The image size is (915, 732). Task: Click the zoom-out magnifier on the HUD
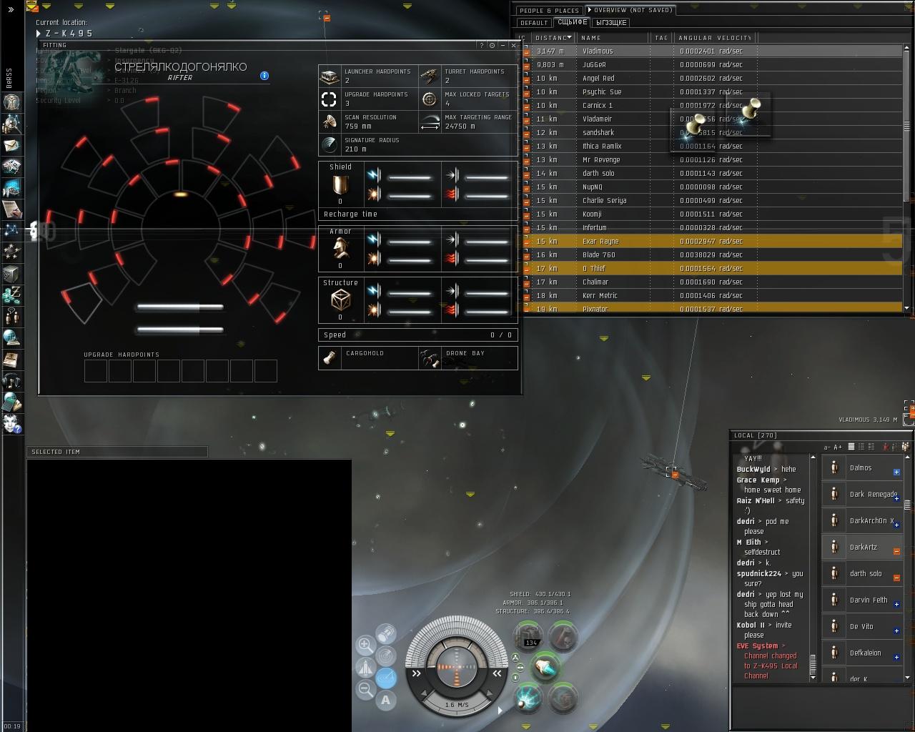[x=365, y=690]
